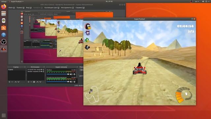The image size is (211, 119).
Task: Move scene up in Scenes panel
Action: [15, 82]
